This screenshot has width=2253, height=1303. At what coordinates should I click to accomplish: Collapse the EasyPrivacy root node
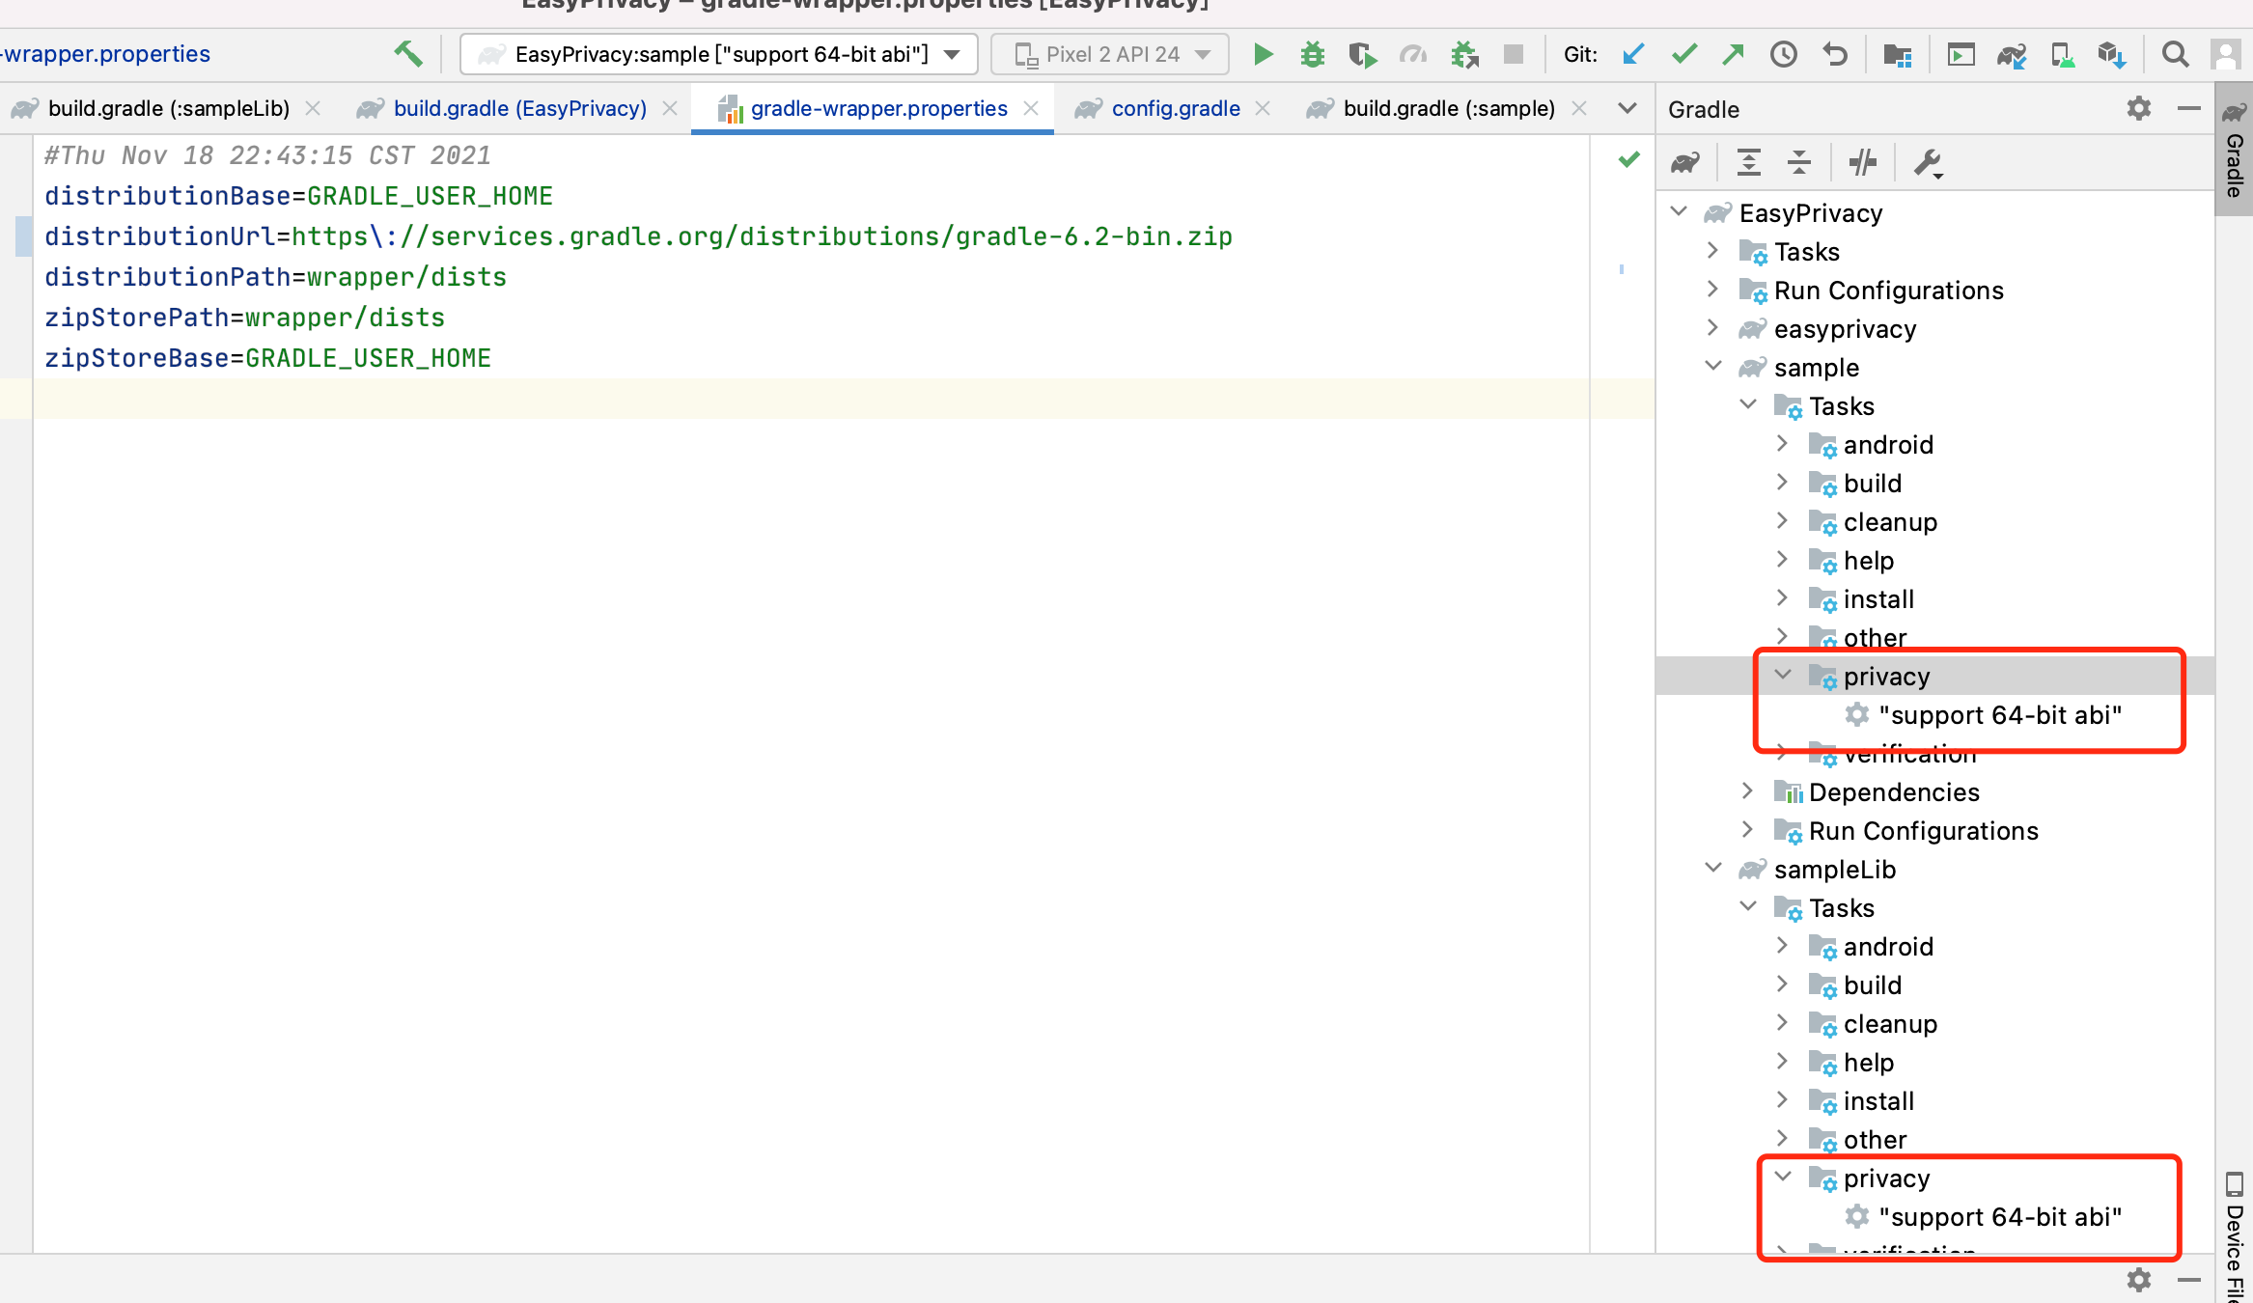(x=1679, y=211)
